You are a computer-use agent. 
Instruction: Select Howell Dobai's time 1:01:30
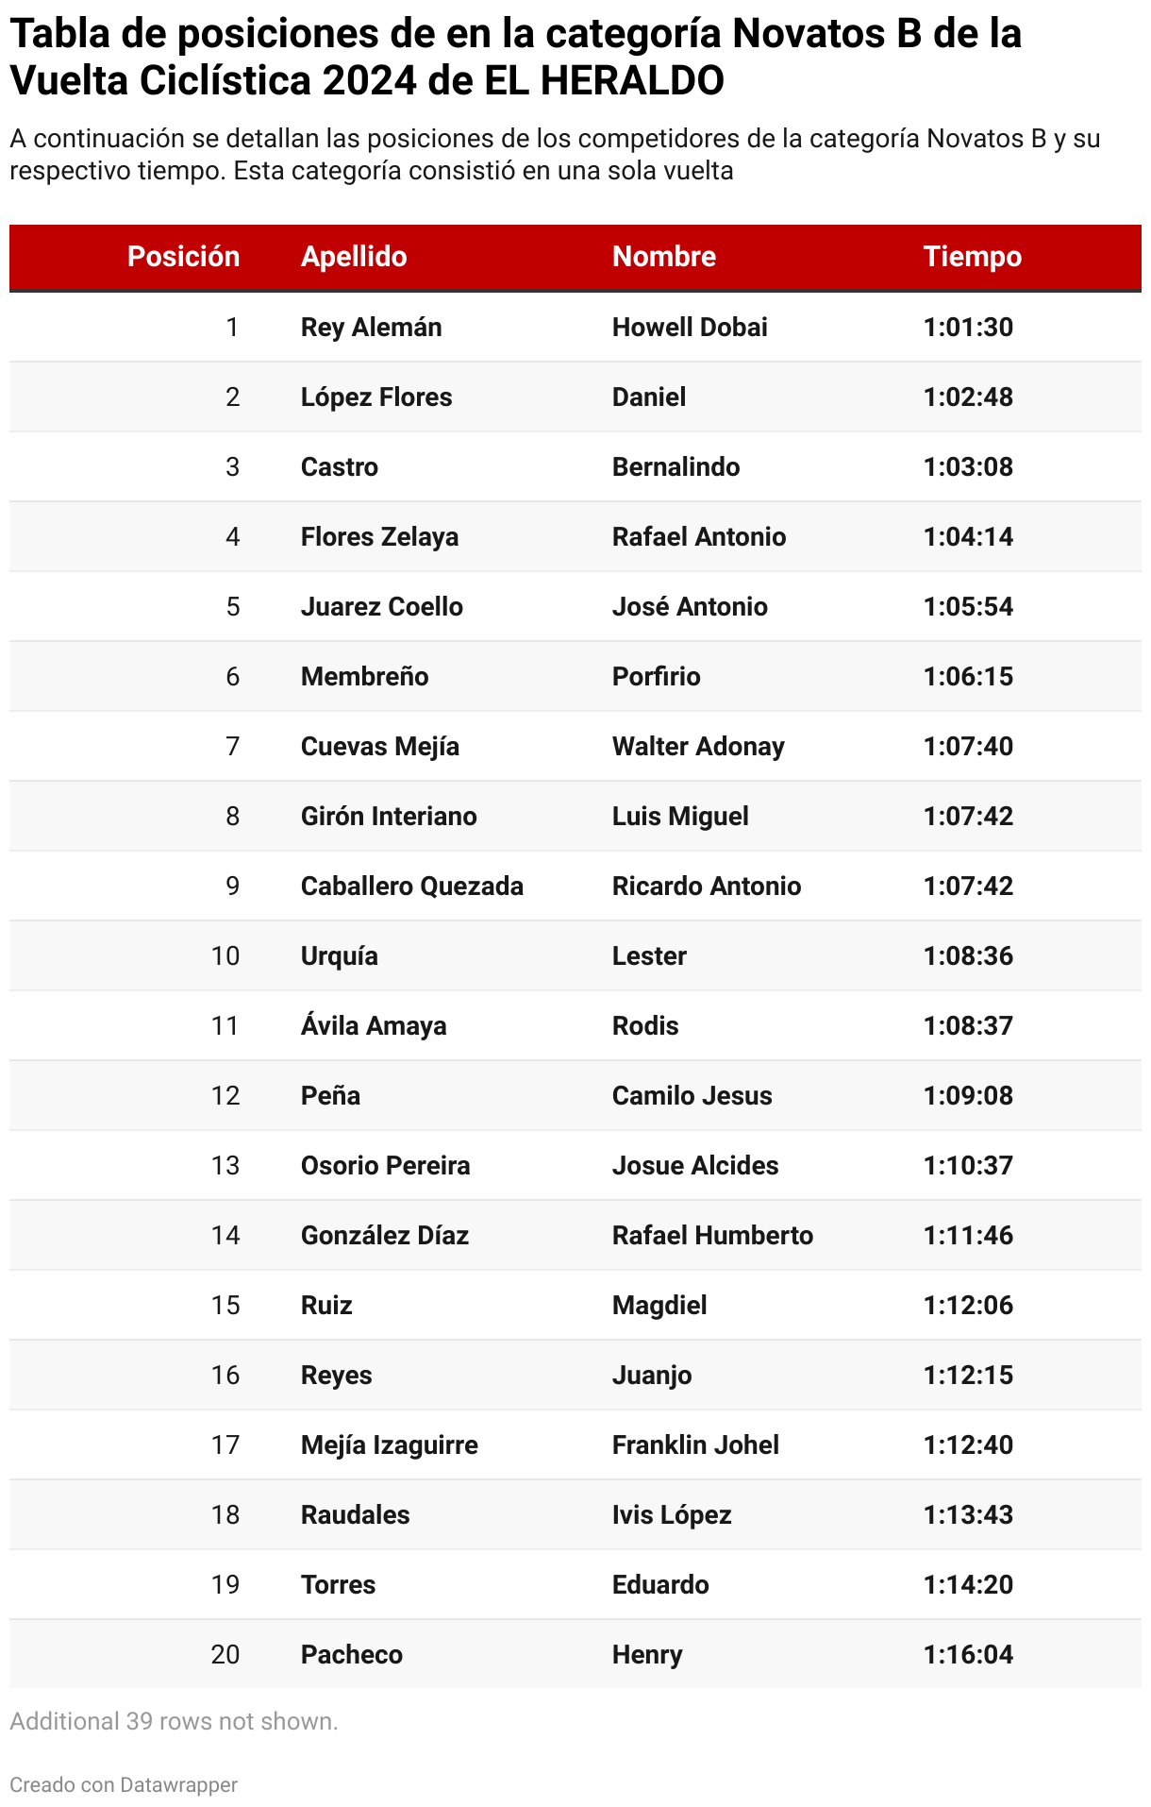[x=968, y=328]
